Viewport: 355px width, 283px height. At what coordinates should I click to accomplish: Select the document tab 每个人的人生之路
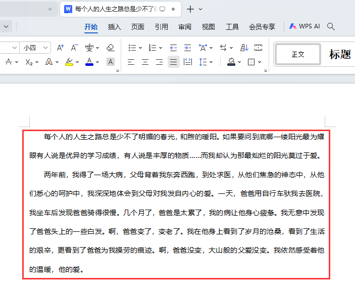(x=121, y=9)
